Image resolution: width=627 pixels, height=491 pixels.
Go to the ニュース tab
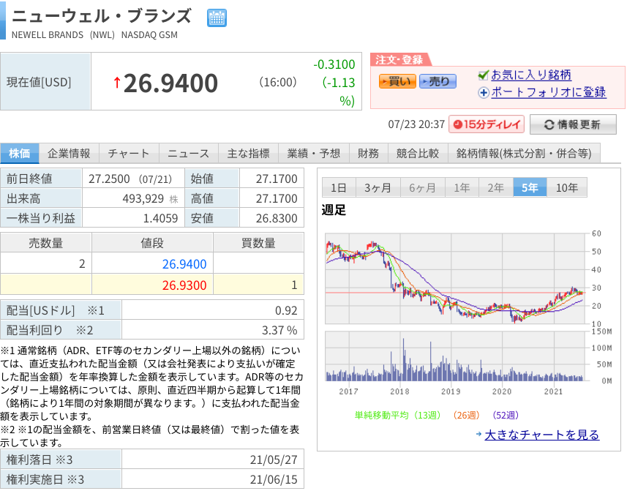coord(188,153)
